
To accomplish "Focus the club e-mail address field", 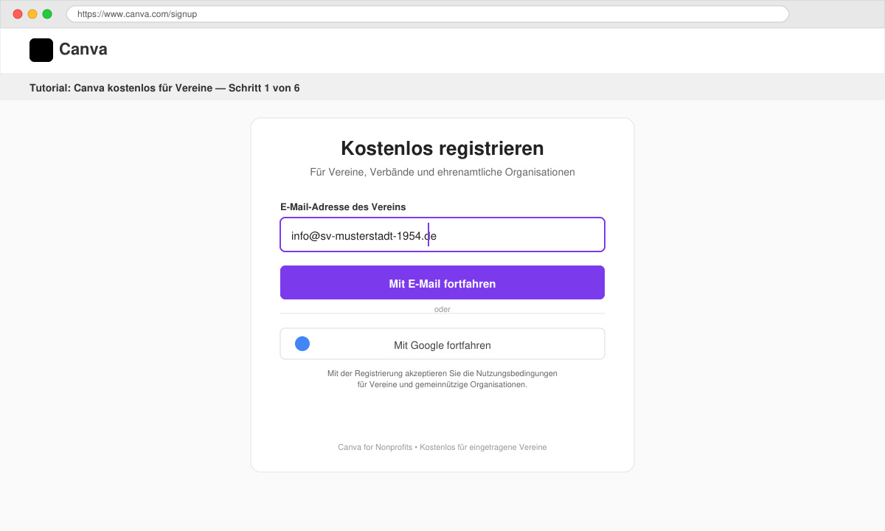I will 442,235.
